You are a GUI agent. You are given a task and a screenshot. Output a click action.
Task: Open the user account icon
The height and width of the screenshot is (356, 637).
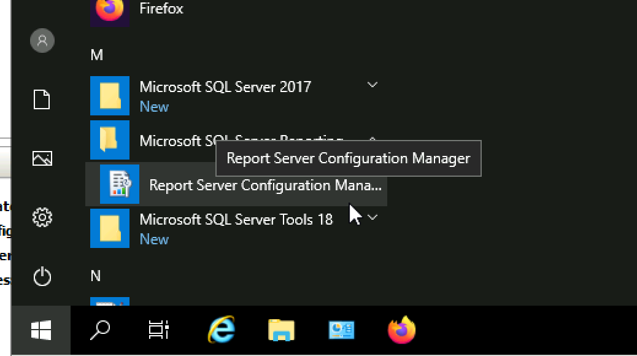[x=42, y=41]
